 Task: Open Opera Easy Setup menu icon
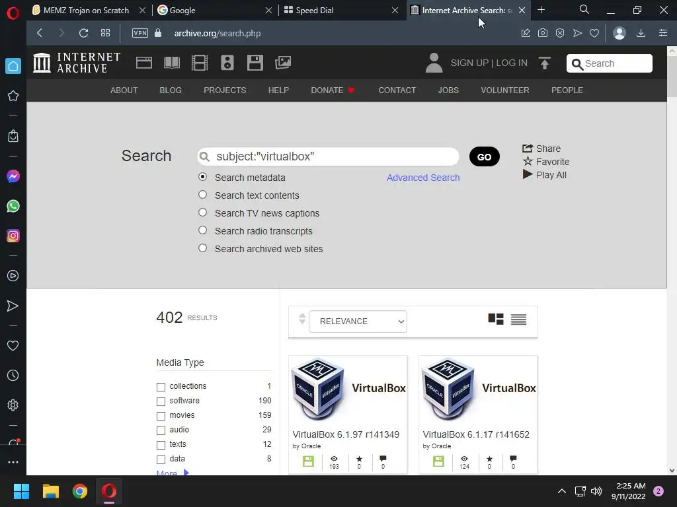(663, 33)
